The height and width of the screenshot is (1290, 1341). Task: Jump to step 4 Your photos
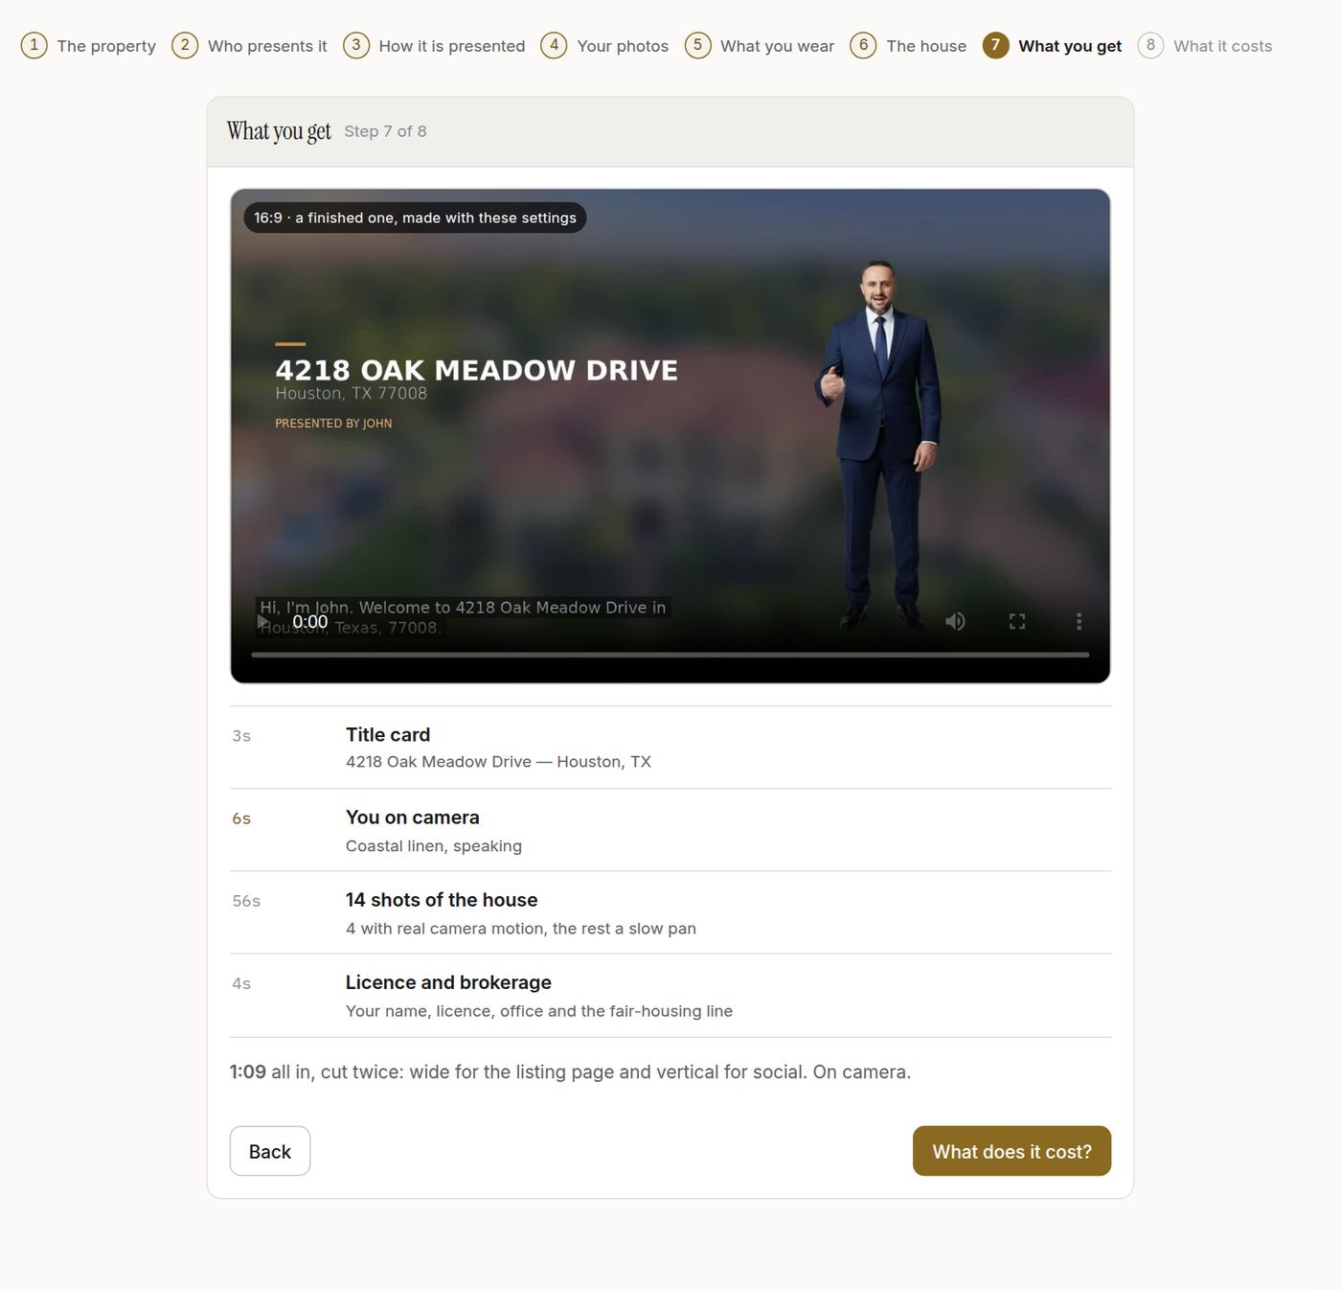point(604,45)
